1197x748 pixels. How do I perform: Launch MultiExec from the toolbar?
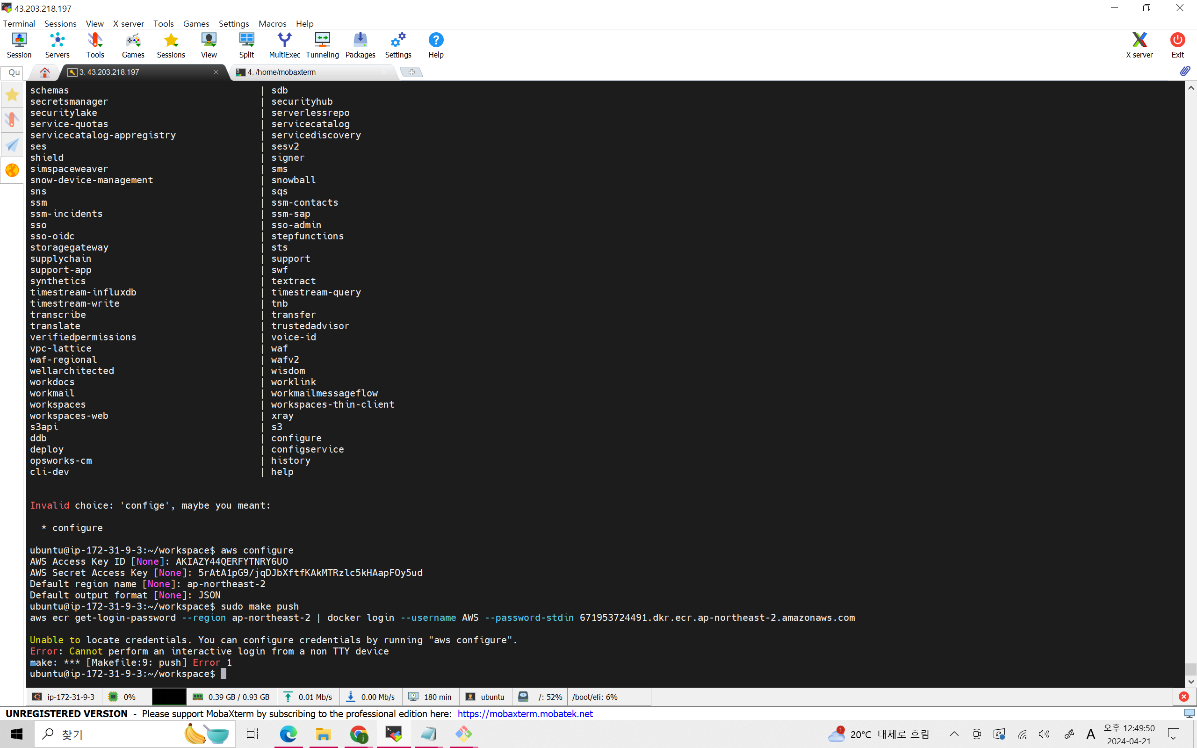[284, 45]
